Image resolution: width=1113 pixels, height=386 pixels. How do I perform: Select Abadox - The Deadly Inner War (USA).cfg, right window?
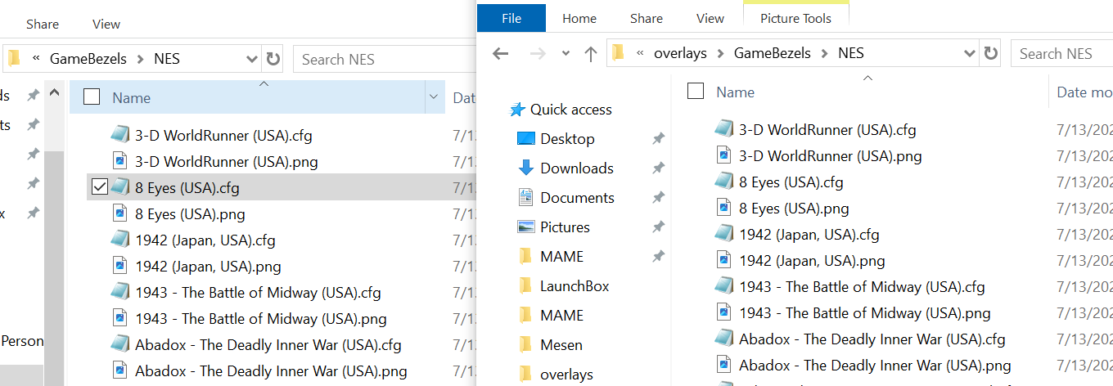[x=872, y=339]
